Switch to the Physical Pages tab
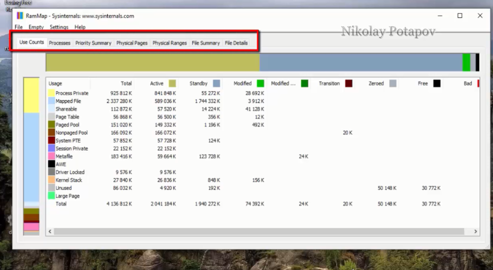The width and height of the screenshot is (493, 270). (x=132, y=43)
